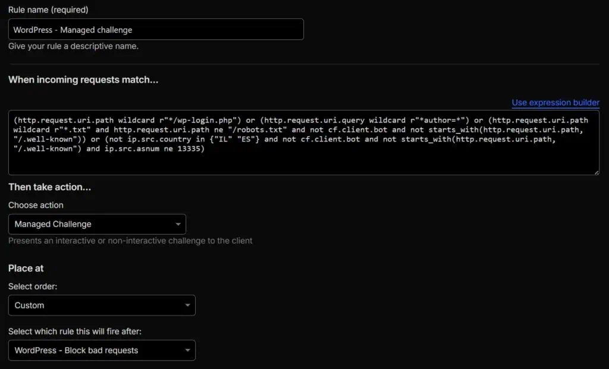Click the 'Presents an interactive or non-interactive challenge' description
The image size is (609, 369).
(x=130, y=241)
